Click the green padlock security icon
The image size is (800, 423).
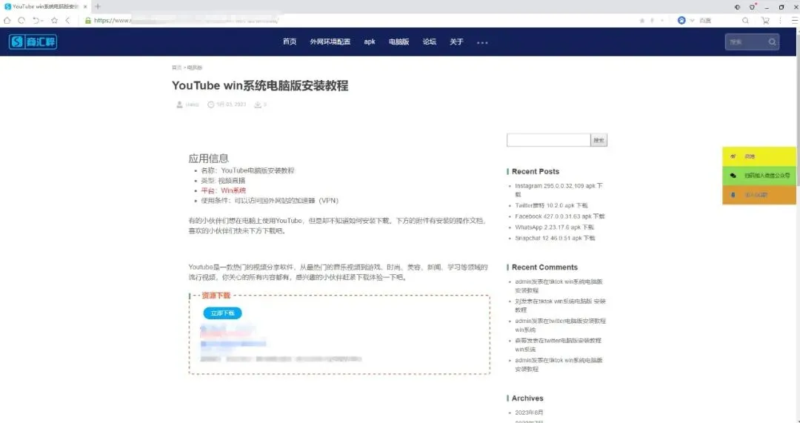[x=87, y=21]
